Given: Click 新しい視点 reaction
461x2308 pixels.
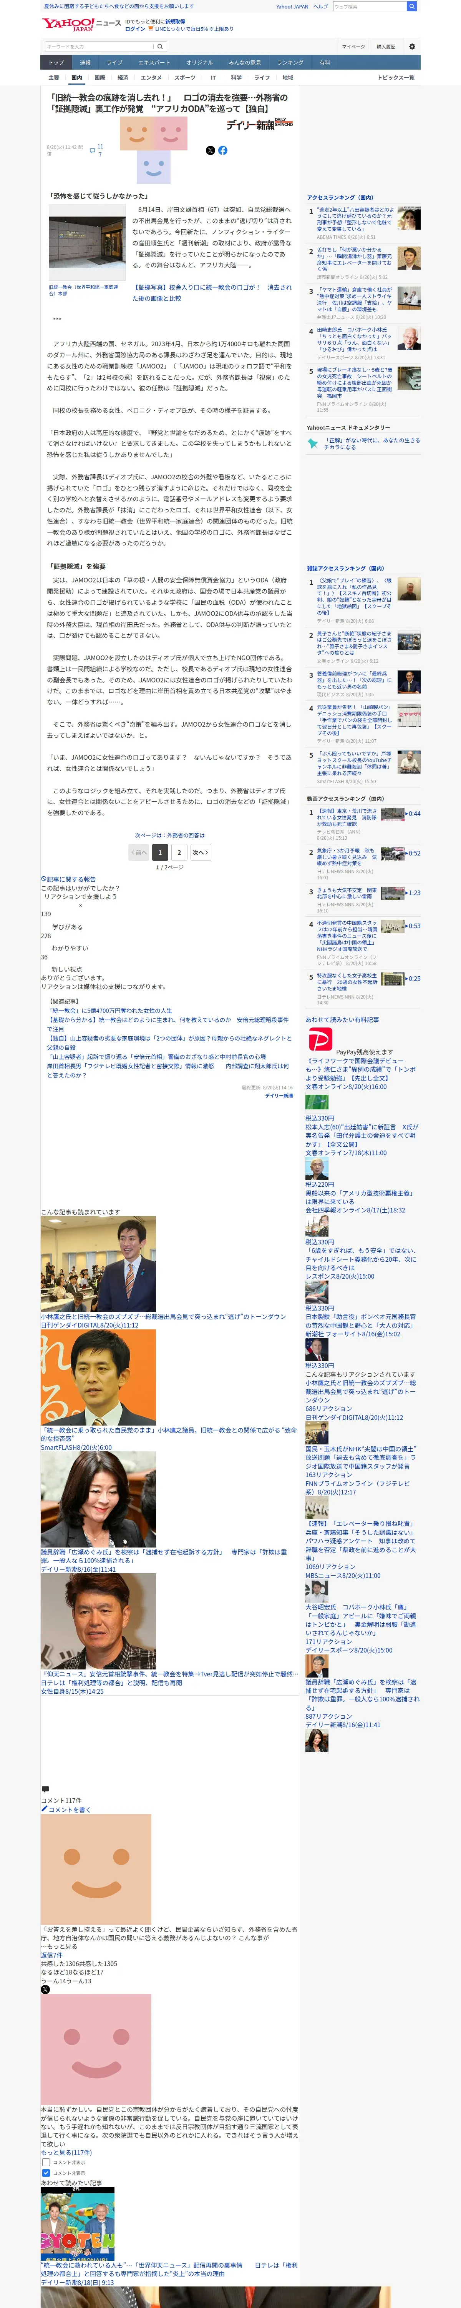Looking at the screenshot, I should click(66, 969).
